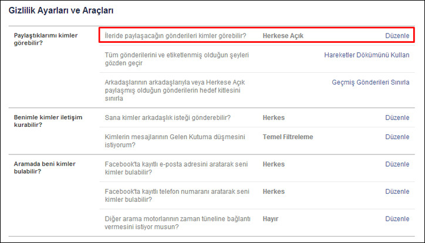425x243 pixels.
Task: Click 'Herkes' value for friend requests
Action: tap(274, 117)
